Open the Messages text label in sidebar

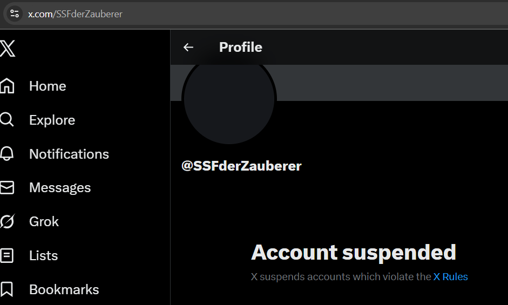[60, 187]
